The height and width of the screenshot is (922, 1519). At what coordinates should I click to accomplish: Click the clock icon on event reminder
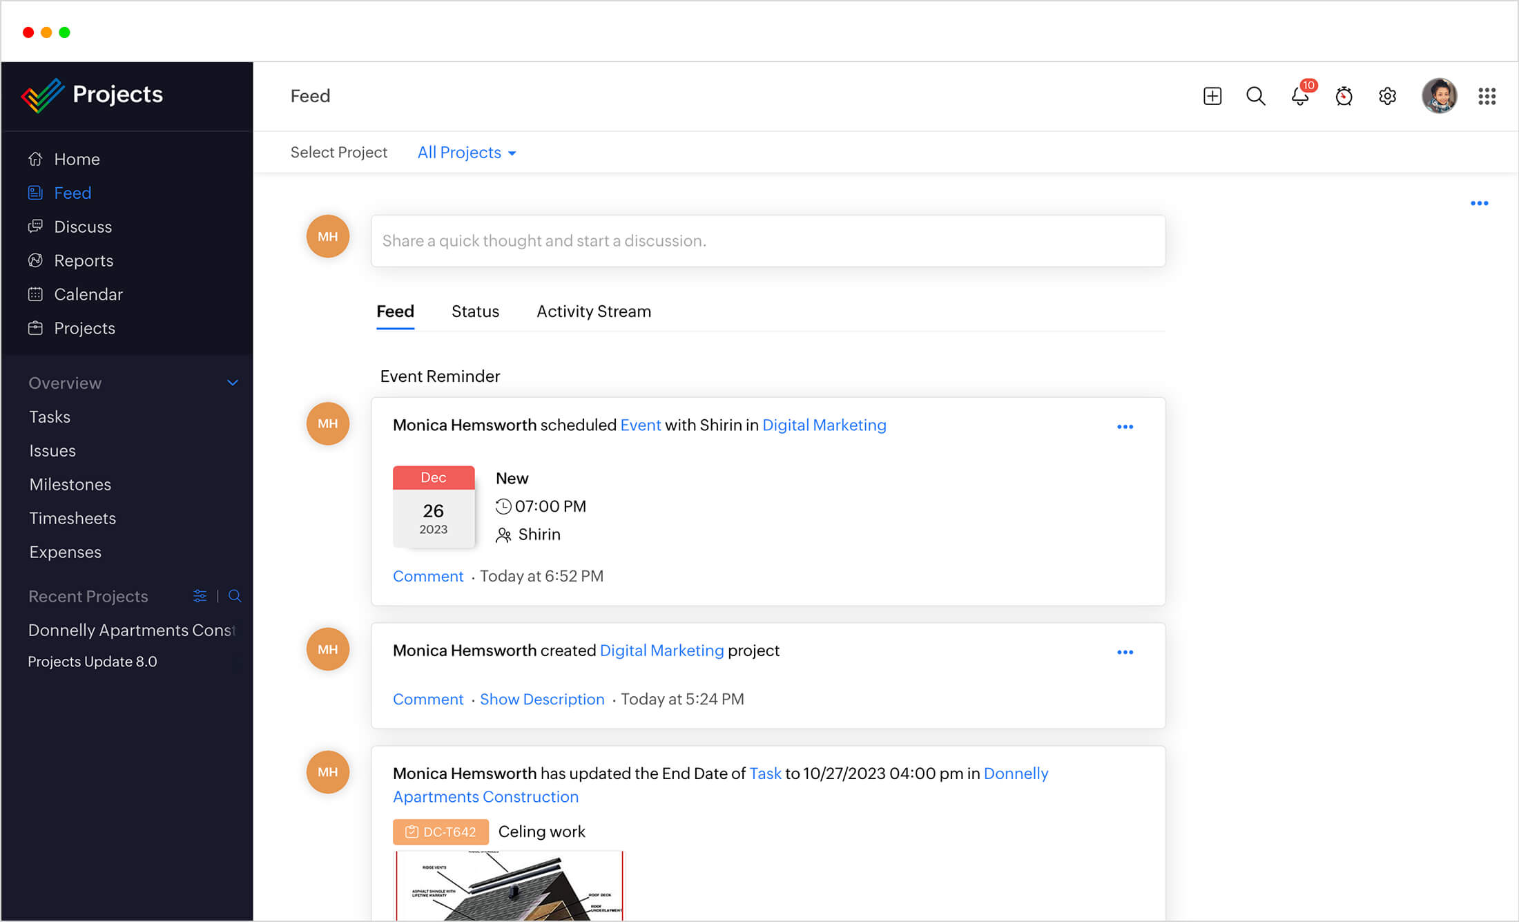point(503,506)
